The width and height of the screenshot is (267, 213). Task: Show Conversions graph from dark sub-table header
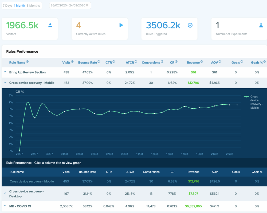[151, 172]
